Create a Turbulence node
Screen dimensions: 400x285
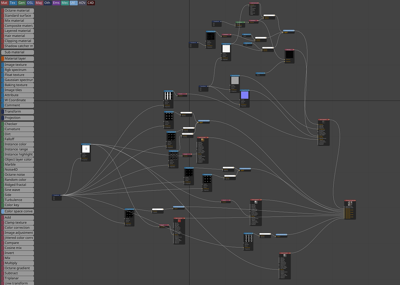tap(17, 200)
